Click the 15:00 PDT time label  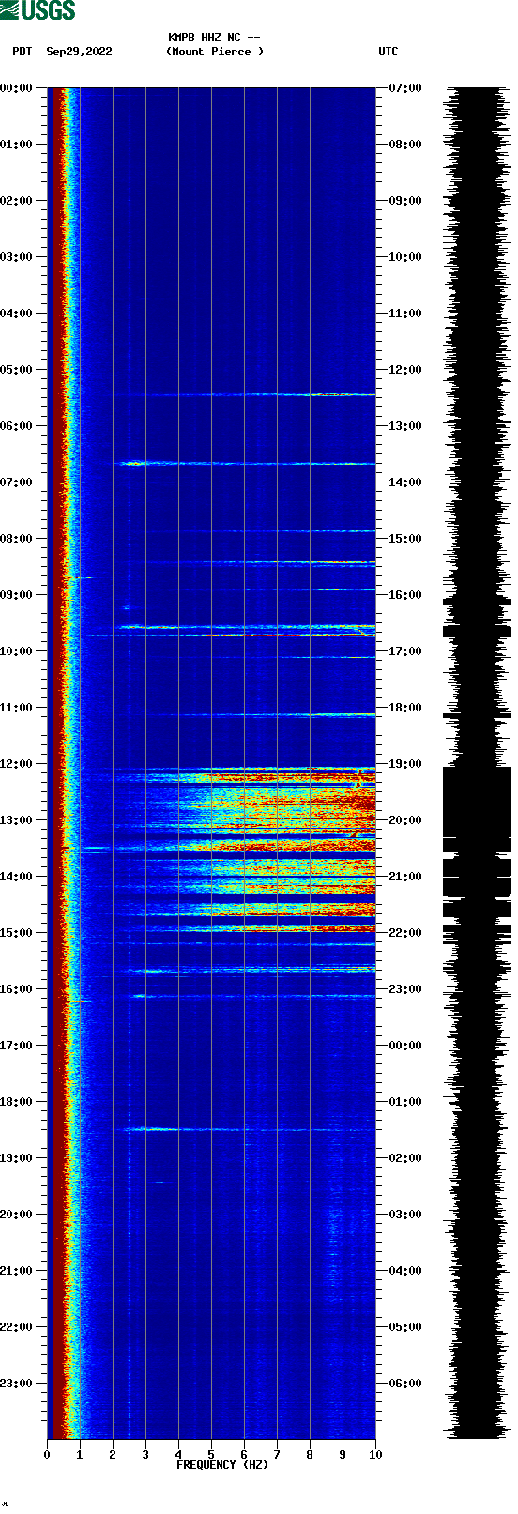(x=17, y=933)
